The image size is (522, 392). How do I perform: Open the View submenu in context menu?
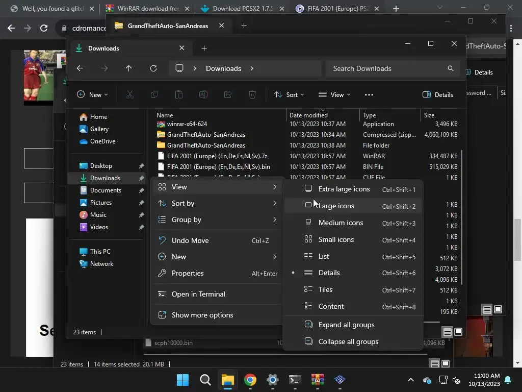218,187
